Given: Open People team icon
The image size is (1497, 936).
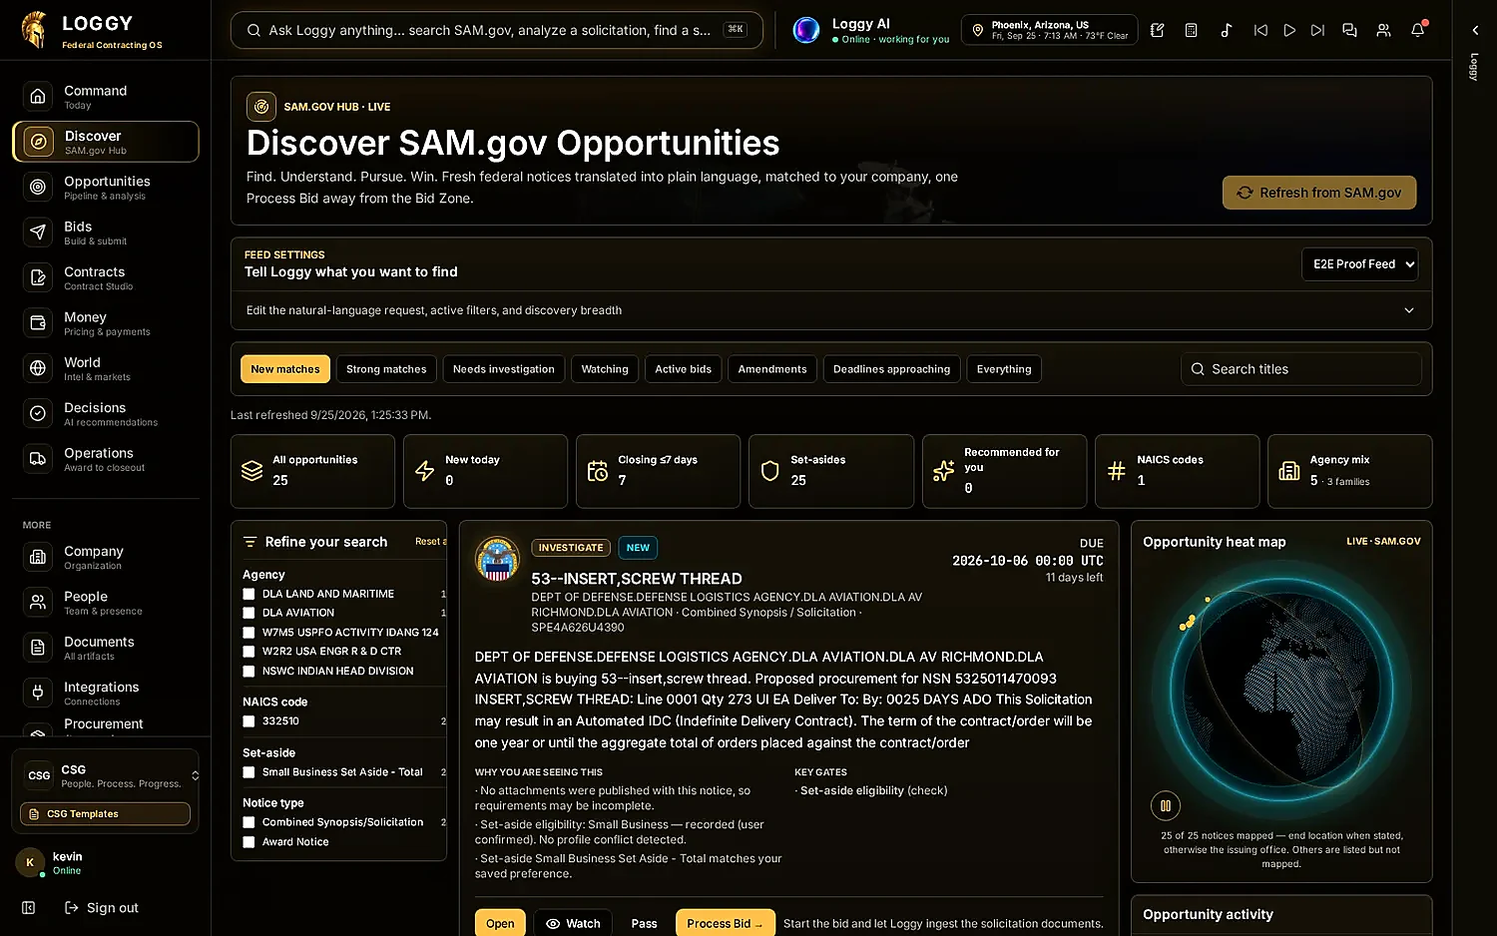Looking at the screenshot, I should tap(38, 602).
